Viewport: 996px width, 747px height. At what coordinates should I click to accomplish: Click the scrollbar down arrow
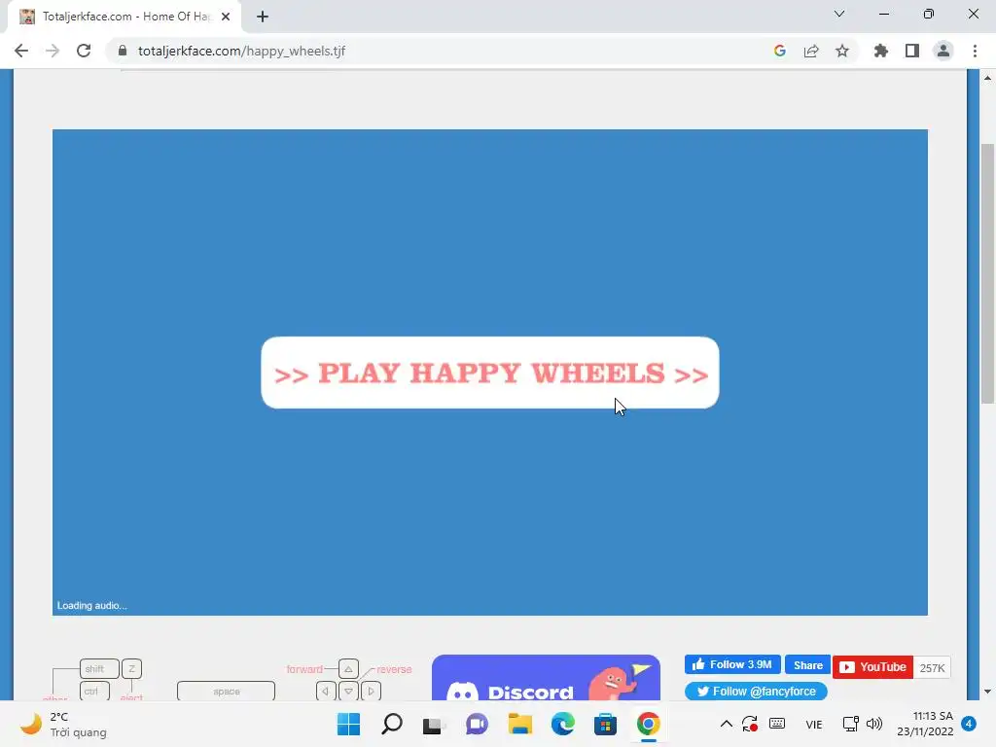coord(987,692)
